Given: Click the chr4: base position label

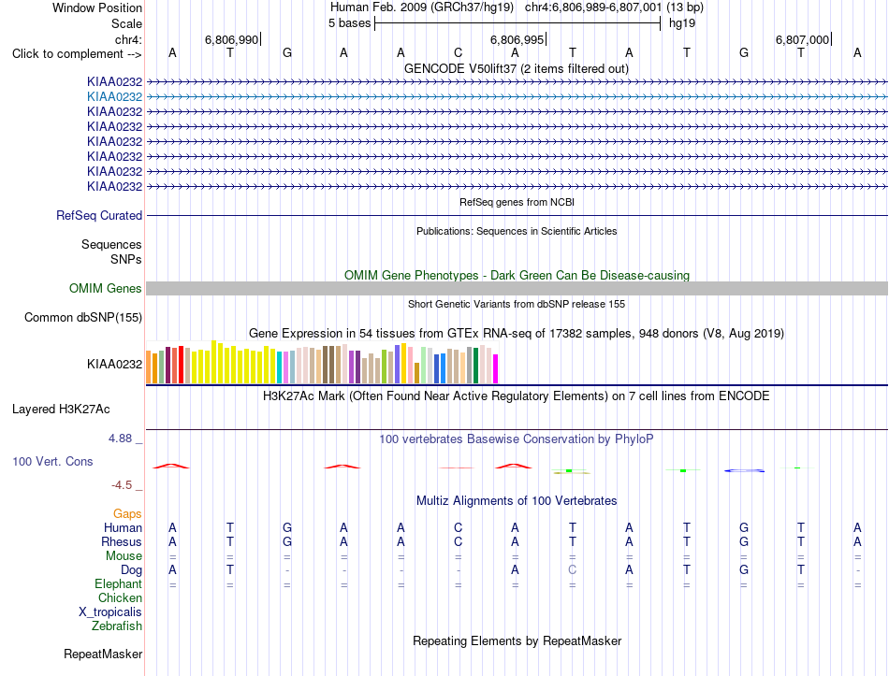Looking at the screenshot, I should 128,39.
